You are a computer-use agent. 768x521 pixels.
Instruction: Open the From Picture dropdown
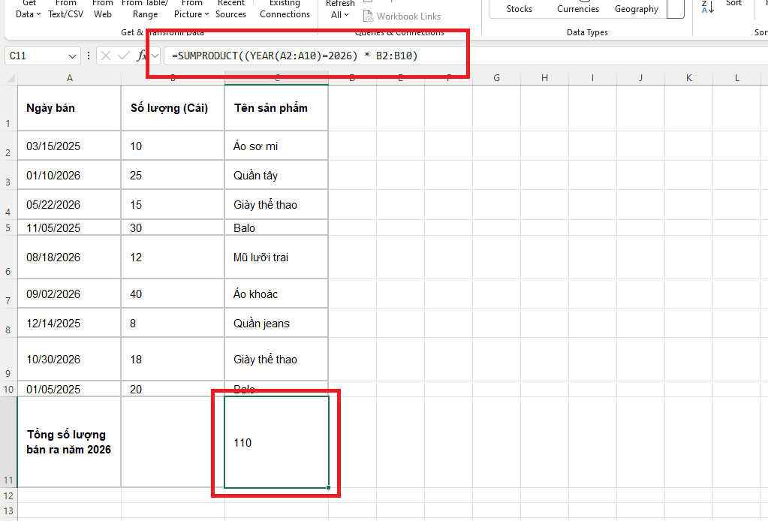pyautogui.click(x=191, y=9)
